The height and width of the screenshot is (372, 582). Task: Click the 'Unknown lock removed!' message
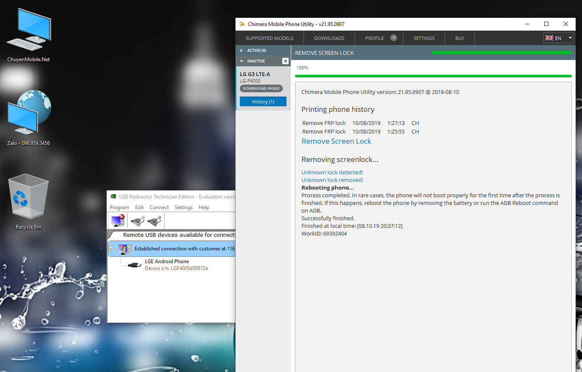coord(332,180)
